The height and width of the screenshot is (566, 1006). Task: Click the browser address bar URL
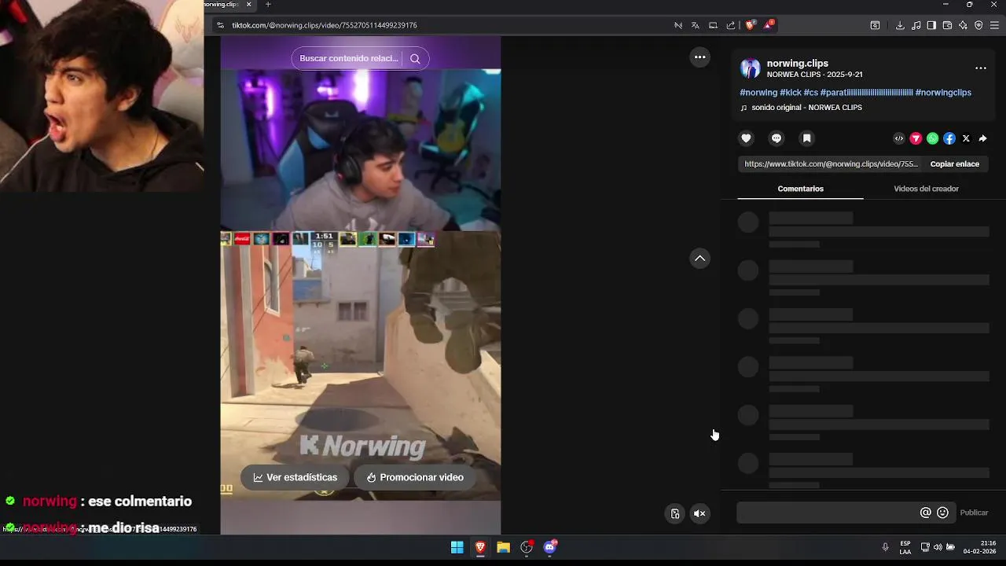[x=324, y=25]
